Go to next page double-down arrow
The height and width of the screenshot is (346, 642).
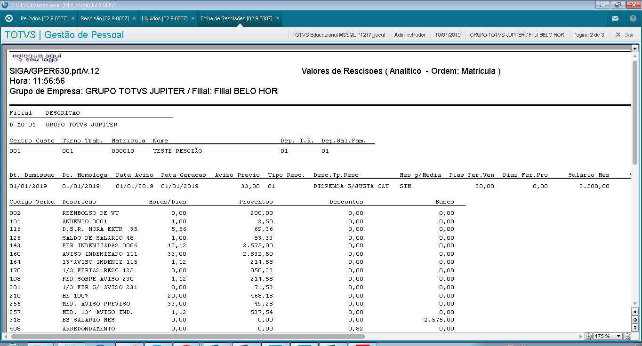[635, 327]
